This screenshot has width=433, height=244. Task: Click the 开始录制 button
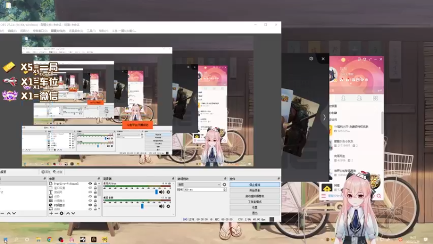pyautogui.click(x=254, y=190)
